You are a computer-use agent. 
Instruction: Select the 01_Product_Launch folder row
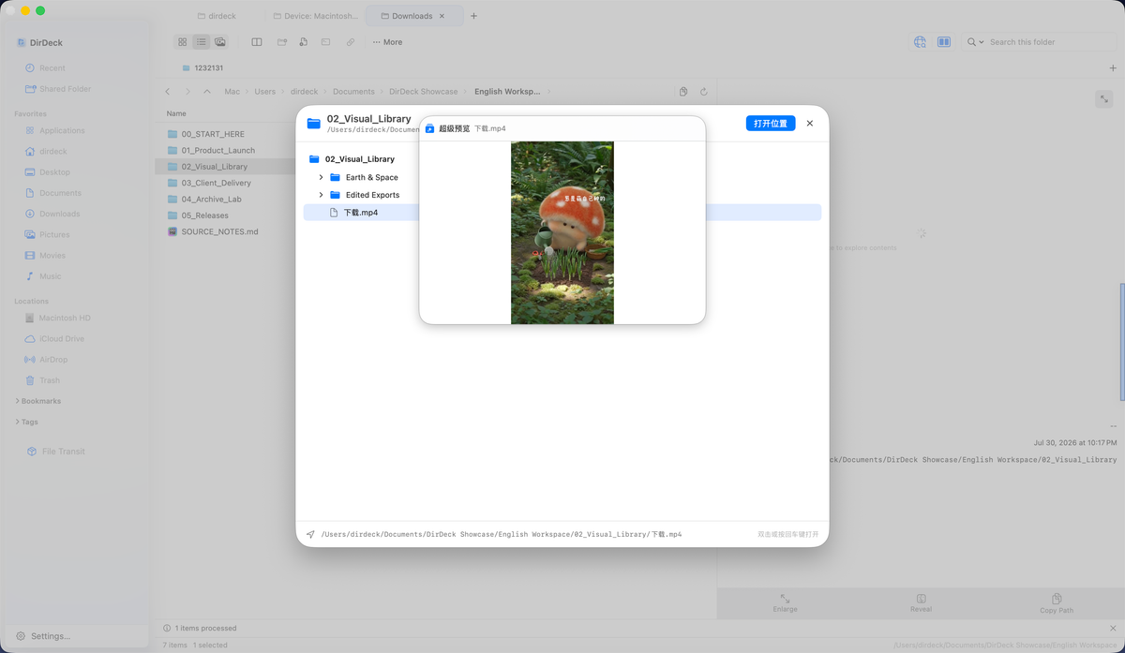click(x=218, y=150)
